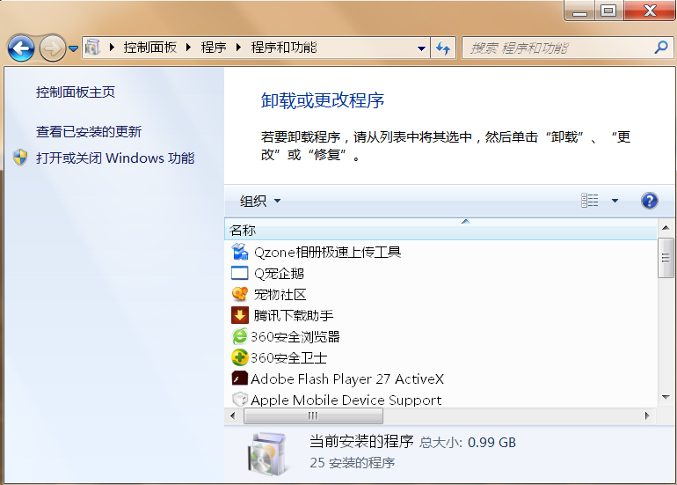Sort by the 名称 column header
Viewport: 677px width, 485px height.
[x=440, y=230]
